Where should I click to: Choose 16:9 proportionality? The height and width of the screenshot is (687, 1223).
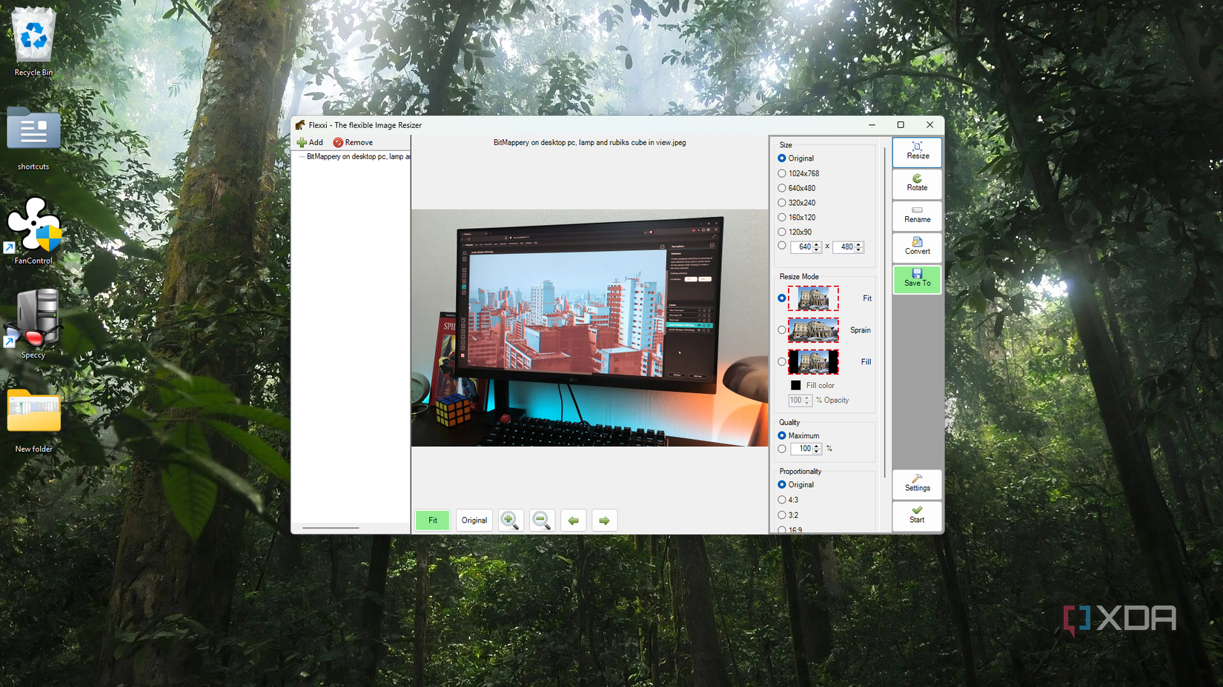click(782, 529)
